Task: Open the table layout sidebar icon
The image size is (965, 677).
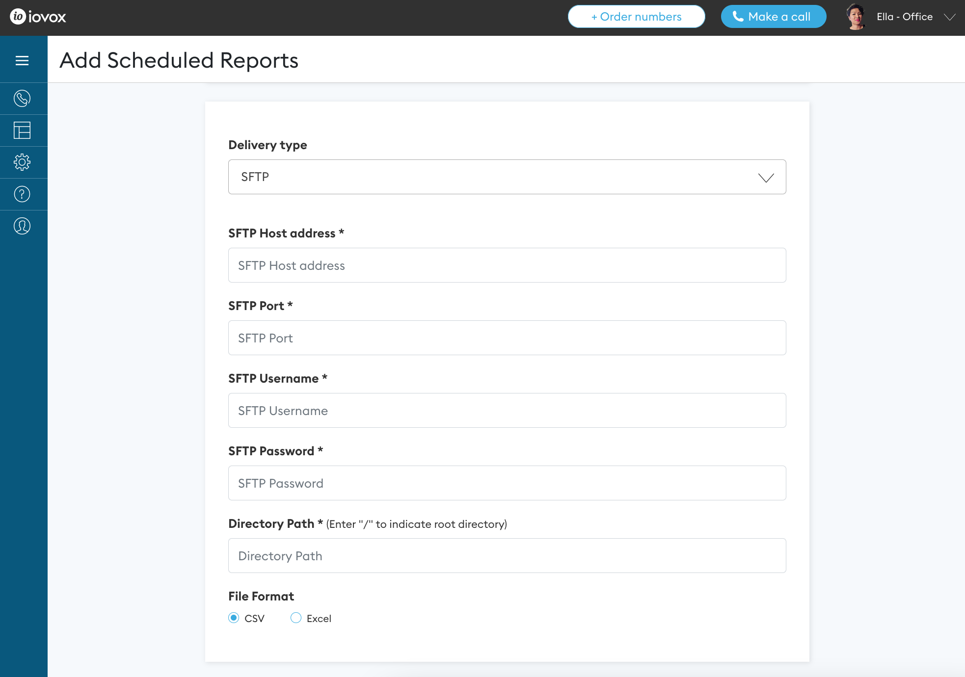Action: point(22,130)
